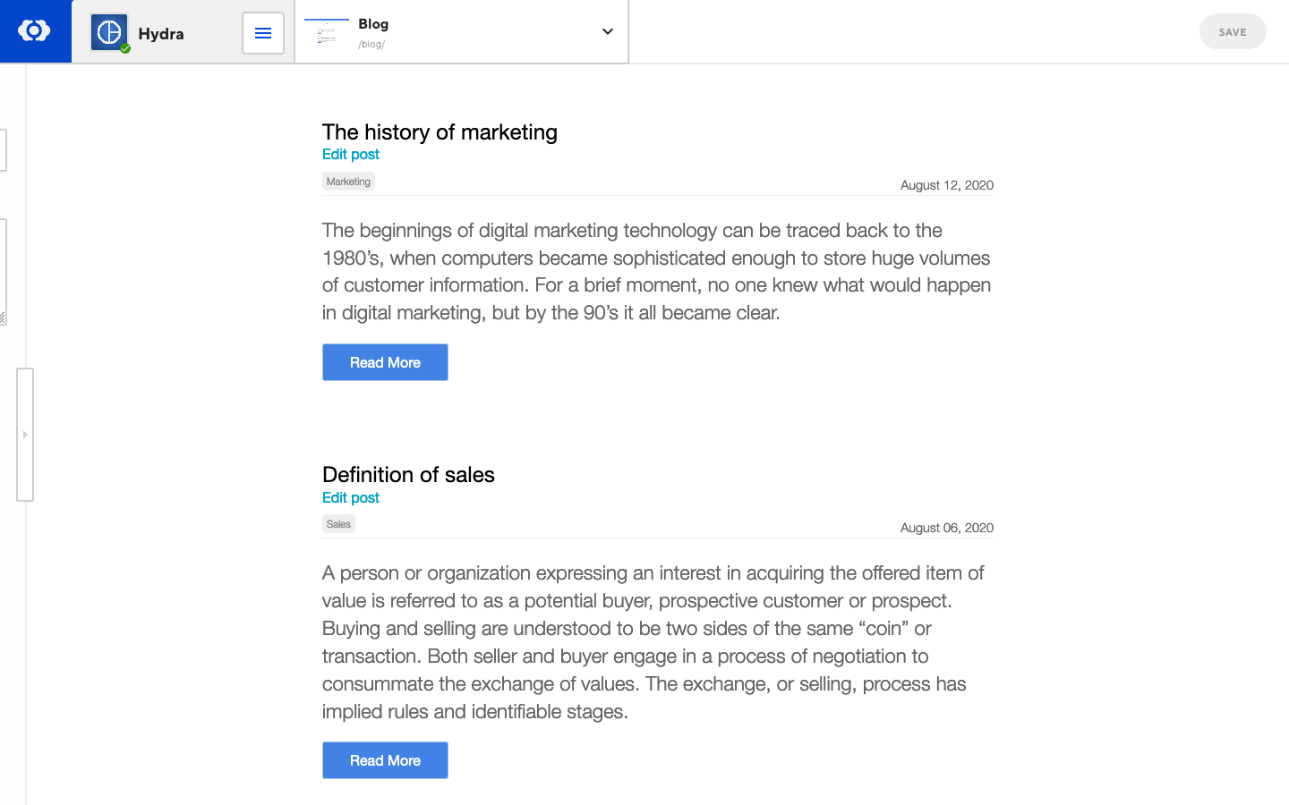The width and height of the screenshot is (1289, 805).
Task: Click the textarea resize handle at left edge
Action: 3,318
